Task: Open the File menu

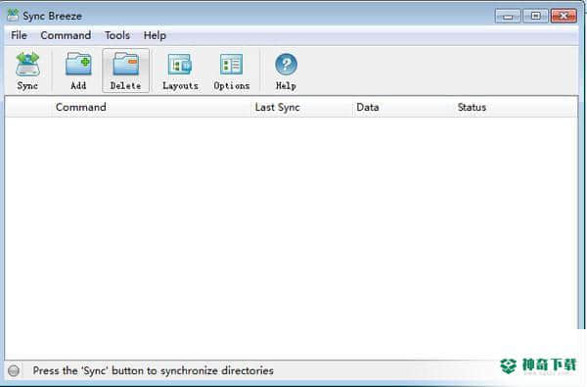Action: point(19,35)
